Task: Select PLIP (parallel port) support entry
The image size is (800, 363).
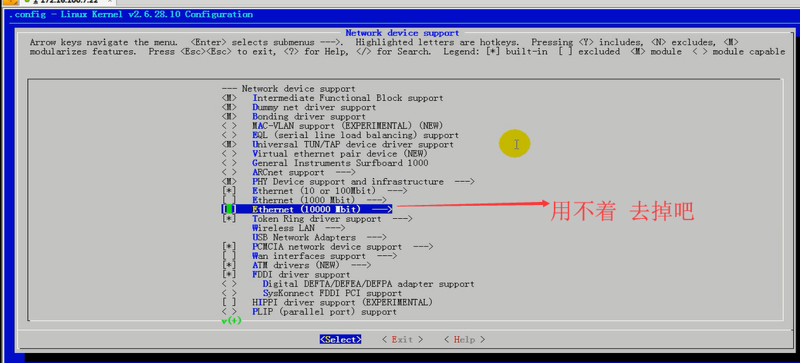Action: tap(325, 311)
